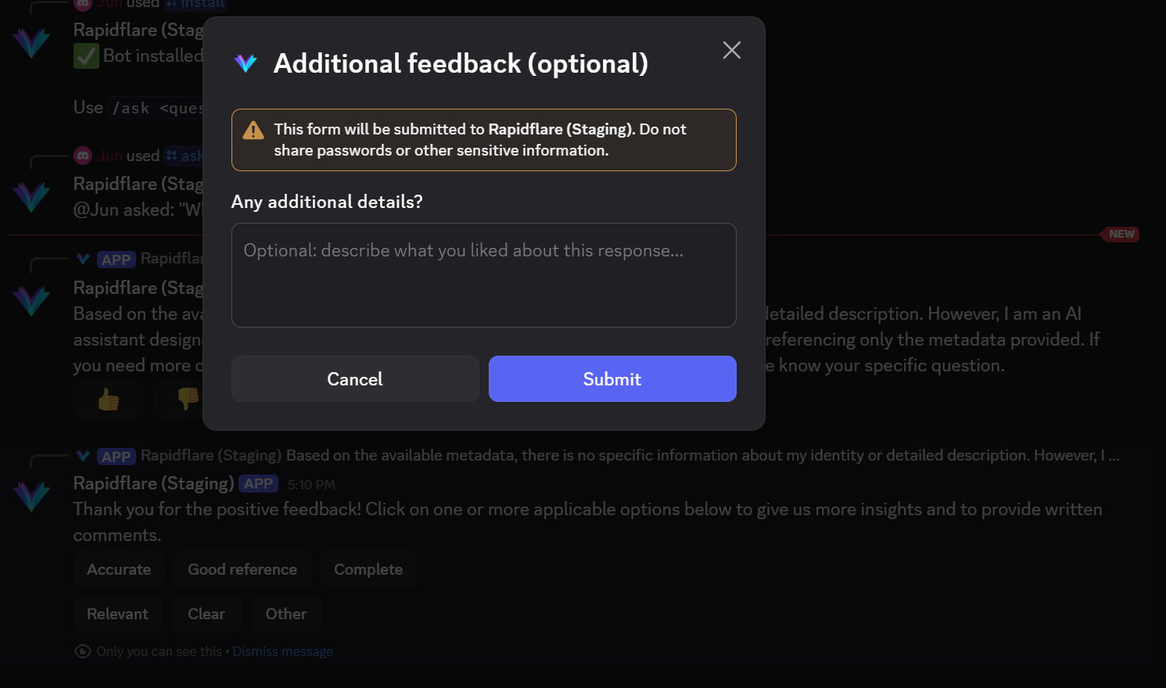
Task: Select the Accurate feedback option
Action: (119, 569)
